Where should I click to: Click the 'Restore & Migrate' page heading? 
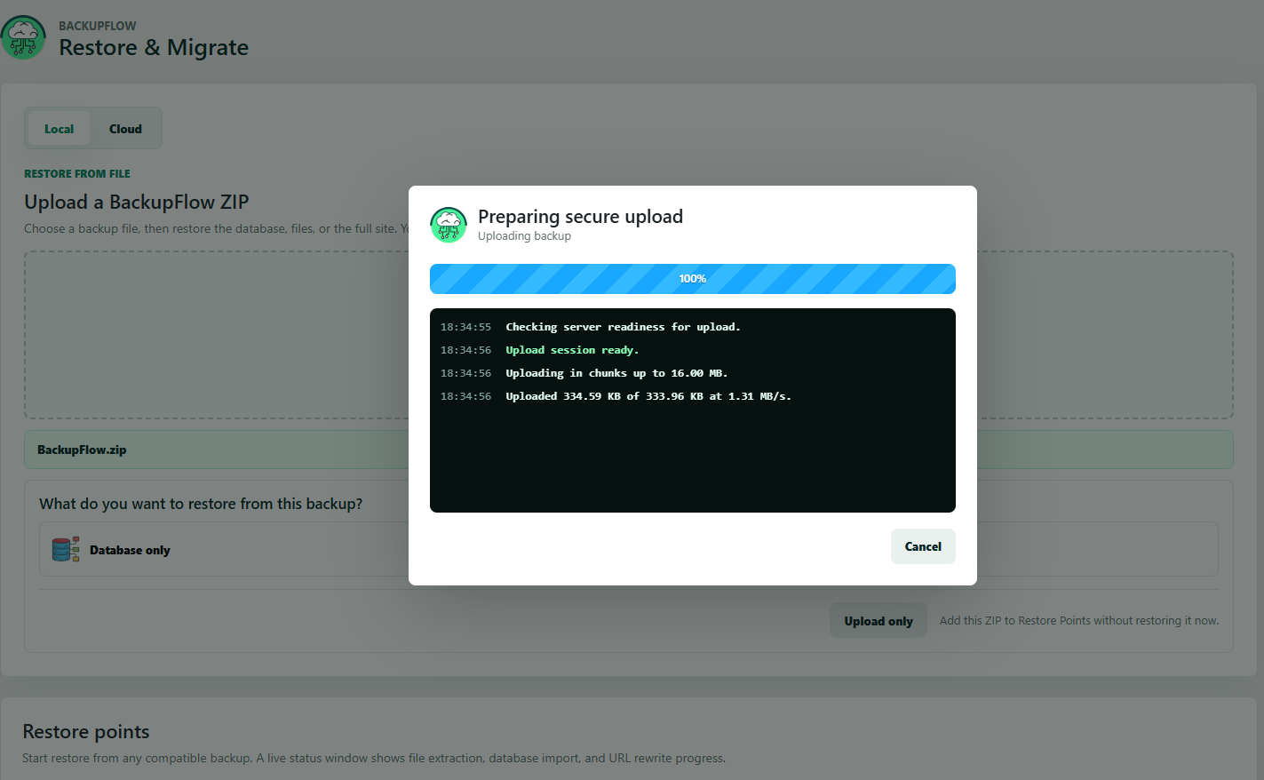pos(154,48)
